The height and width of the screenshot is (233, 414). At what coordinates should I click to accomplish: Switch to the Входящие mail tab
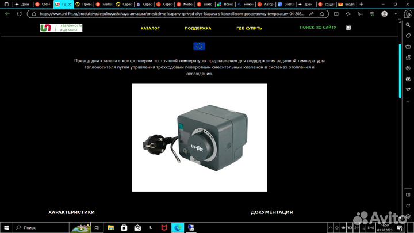click(346, 4)
